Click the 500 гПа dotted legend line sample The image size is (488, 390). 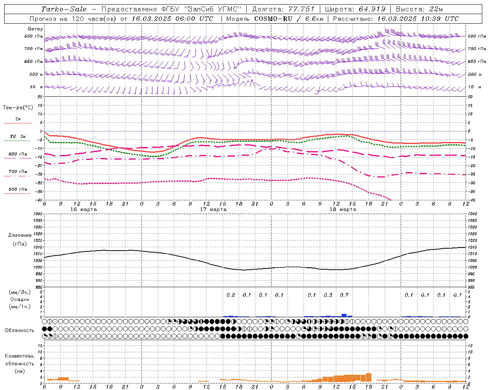point(17,194)
